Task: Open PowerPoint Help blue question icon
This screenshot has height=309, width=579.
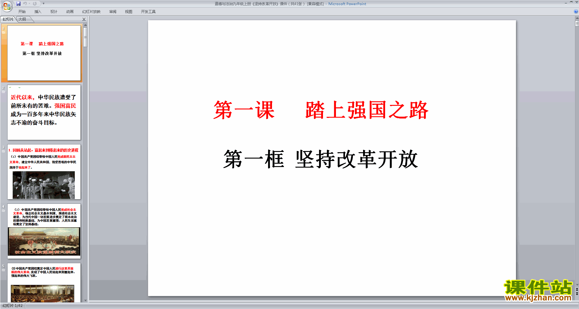Action: click(x=576, y=12)
